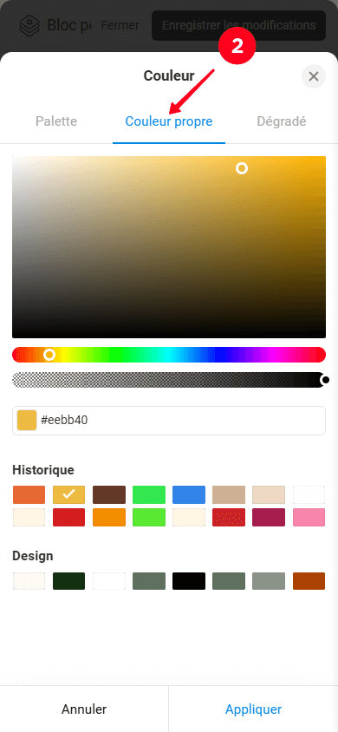Switch to the Palette tab
This screenshot has width=338, height=732.
click(56, 121)
